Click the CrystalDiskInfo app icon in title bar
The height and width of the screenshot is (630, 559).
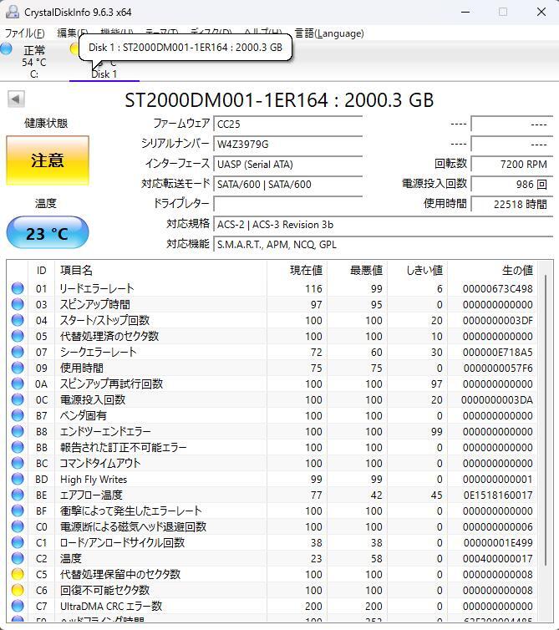pyautogui.click(x=11, y=12)
